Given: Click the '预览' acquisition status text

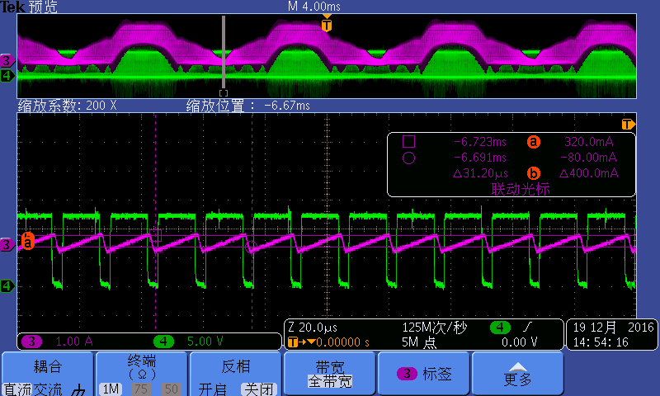Looking at the screenshot, I should [x=44, y=7].
